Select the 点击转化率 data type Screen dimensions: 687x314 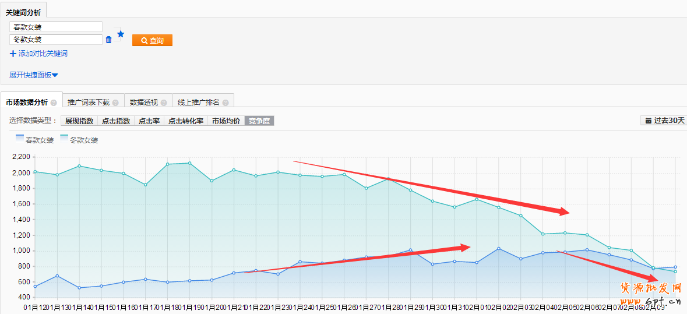point(185,121)
